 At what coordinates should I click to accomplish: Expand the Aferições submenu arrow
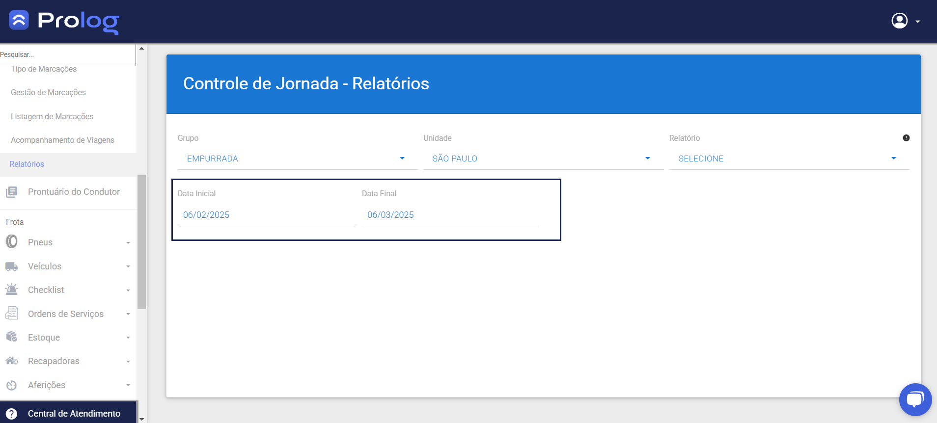[128, 385]
